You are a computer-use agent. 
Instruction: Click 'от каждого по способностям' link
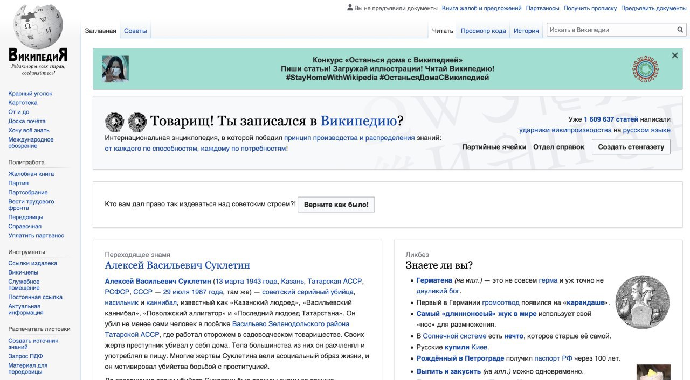coord(151,148)
